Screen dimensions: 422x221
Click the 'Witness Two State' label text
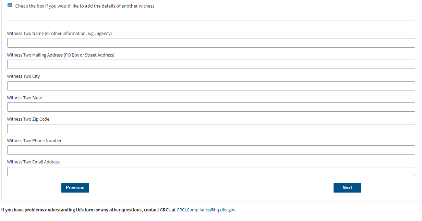(25, 98)
